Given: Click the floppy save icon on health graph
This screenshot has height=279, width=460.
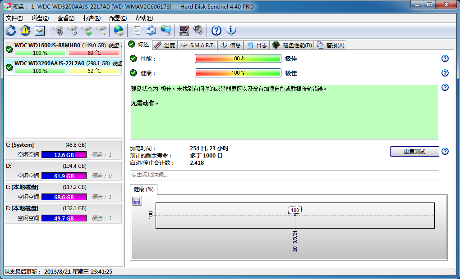Looking at the screenshot, I should tap(137, 201).
